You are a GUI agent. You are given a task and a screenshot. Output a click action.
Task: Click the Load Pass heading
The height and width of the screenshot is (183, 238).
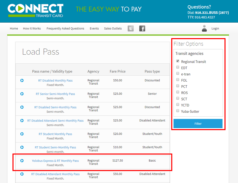41,52
